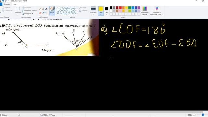Image resolution: width=208 pixels, height=117 pixels.
Task: Pick the dark red palette swatch
Action: [117, 8]
